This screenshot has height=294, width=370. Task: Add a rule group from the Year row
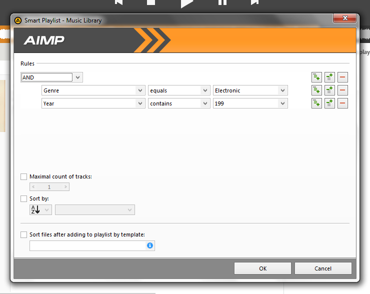pyautogui.click(x=329, y=103)
